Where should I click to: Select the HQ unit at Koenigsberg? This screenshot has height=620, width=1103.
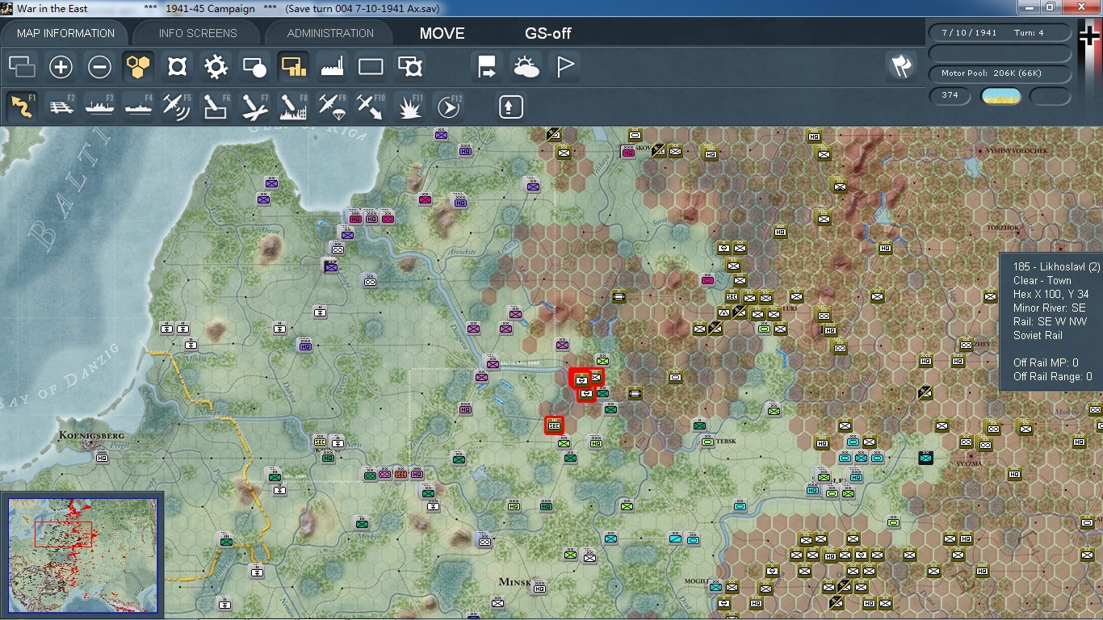pos(102,458)
